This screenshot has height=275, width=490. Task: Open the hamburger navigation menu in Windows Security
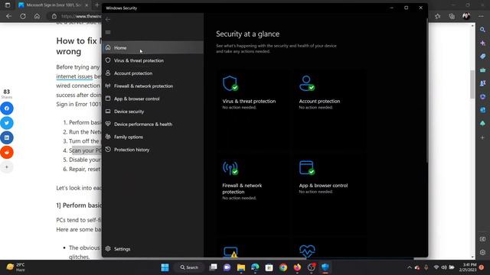[108, 32]
